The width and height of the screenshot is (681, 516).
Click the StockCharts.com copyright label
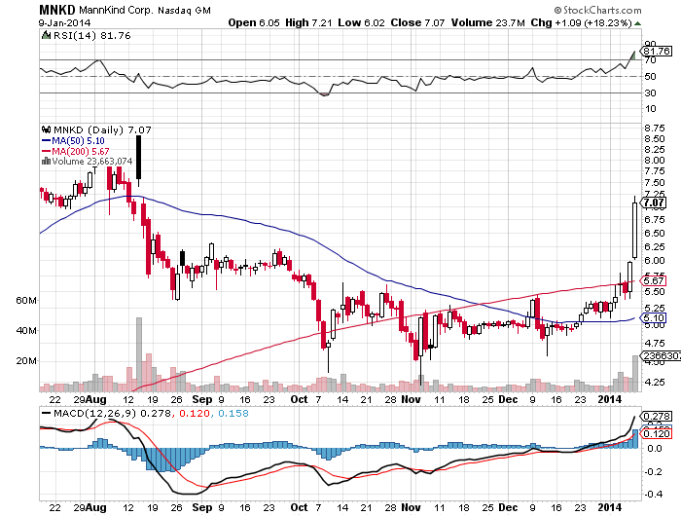(597, 10)
